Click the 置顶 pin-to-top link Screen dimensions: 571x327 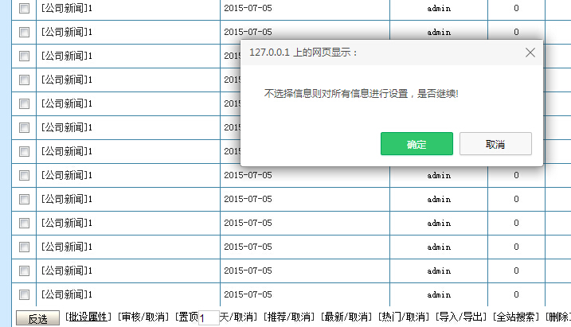[x=188, y=317]
